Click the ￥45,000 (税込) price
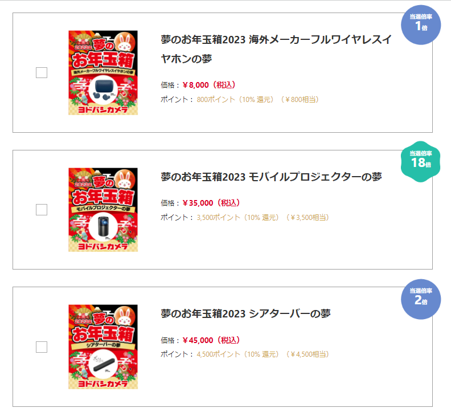Image resolution: width=451 pixels, height=412 pixels. [x=211, y=340]
